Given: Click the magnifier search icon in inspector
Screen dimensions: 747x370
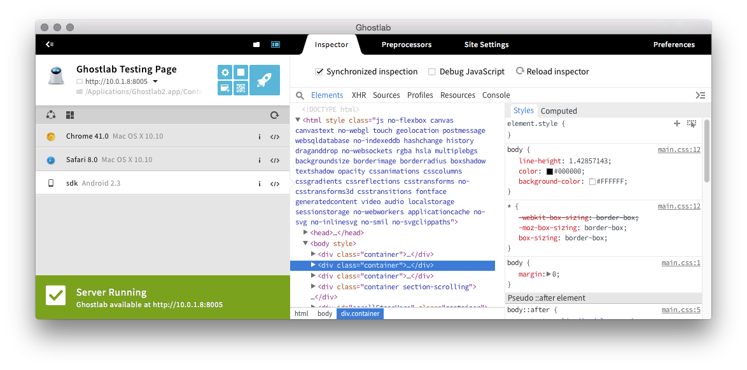Looking at the screenshot, I should [x=300, y=95].
